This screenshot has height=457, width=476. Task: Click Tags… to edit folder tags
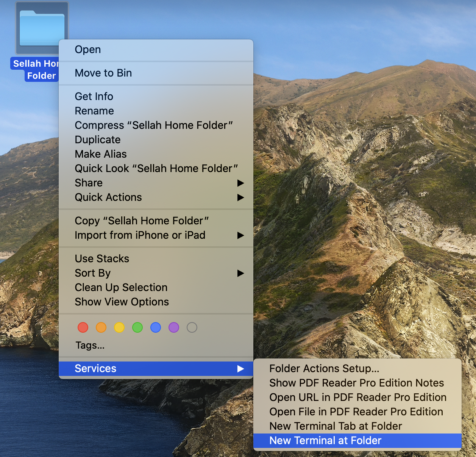point(90,346)
